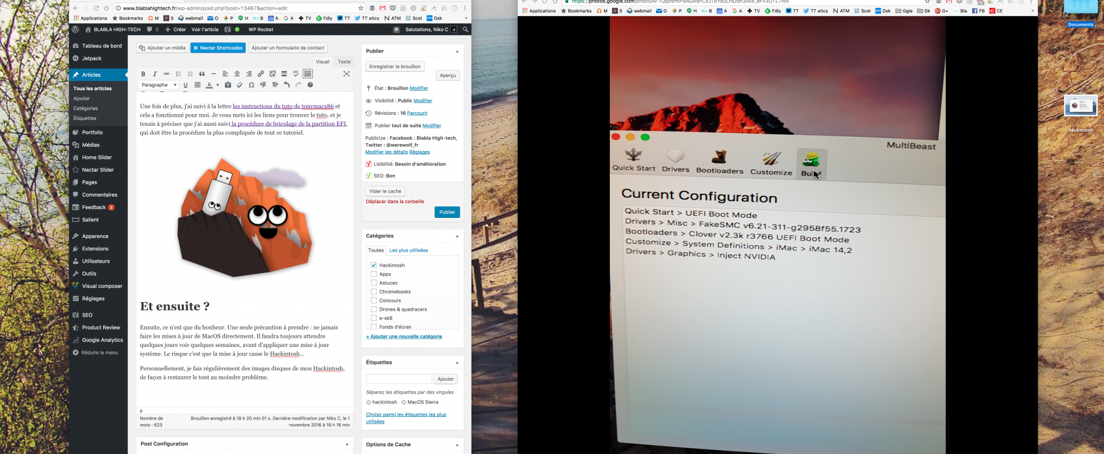Toggle the spellcheck tool
Viewport: 1104px width, 454px height.
295,74
